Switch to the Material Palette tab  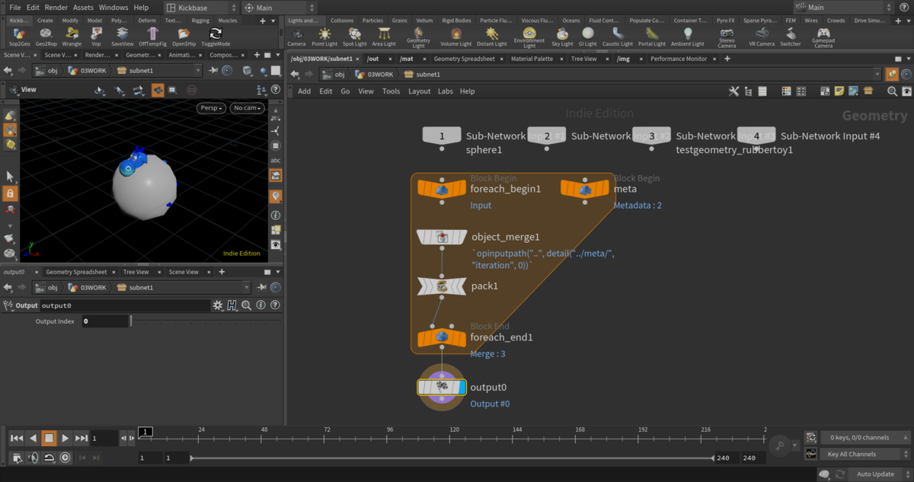(x=532, y=59)
